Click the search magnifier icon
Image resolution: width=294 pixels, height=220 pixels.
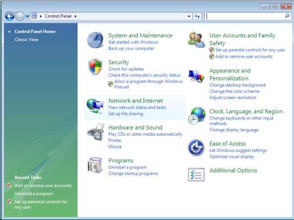click(287, 16)
